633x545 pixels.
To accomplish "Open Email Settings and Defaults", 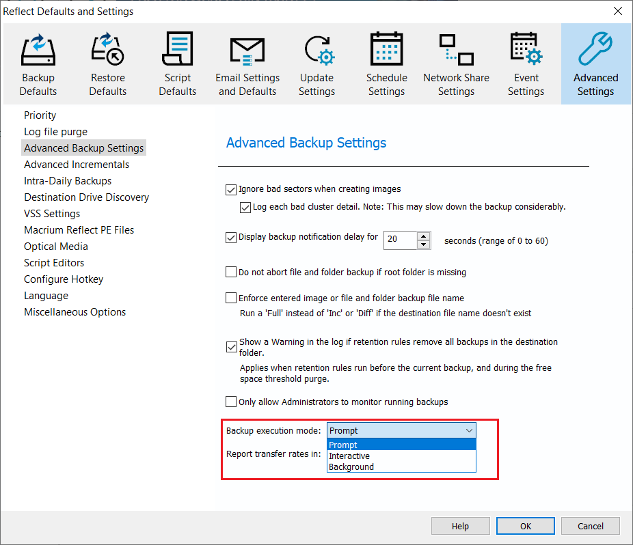I will click(247, 63).
